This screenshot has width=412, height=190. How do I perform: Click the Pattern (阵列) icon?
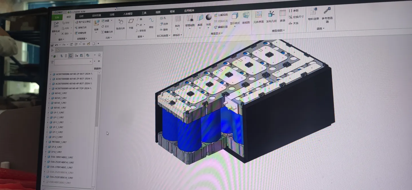(178, 19)
